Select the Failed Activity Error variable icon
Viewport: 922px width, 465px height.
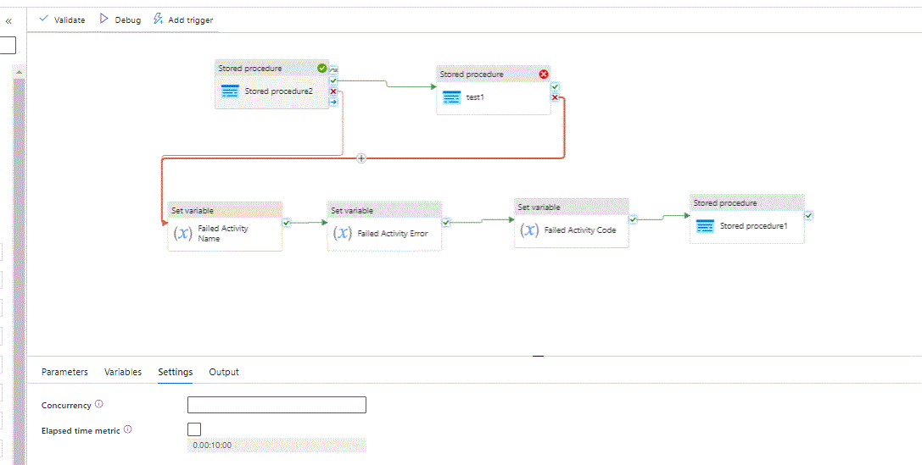click(342, 233)
